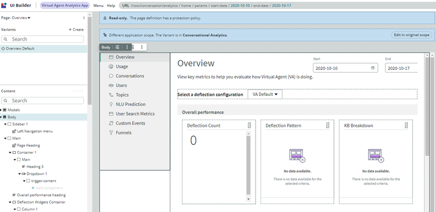The width and height of the screenshot is (436, 212).
Task: Open the KB Breakdown widget options icon
Action: [406, 125]
